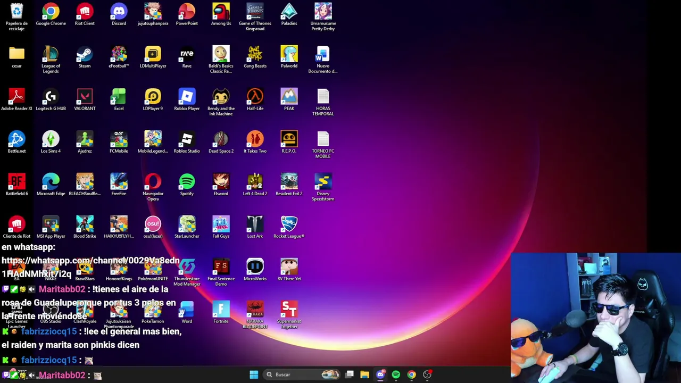681x383 pixels.
Task: Select the osu!(lazer) icon
Action: (x=153, y=228)
